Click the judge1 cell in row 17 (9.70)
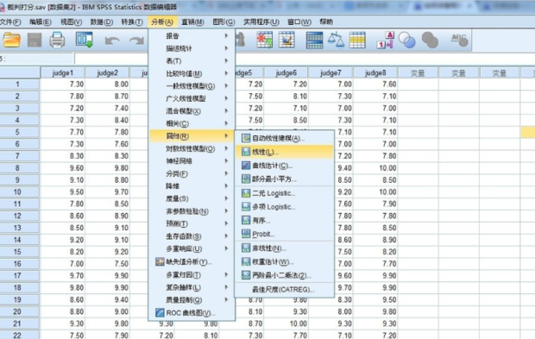Image resolution: width=535 pixels, height=339 pixels. point(63,275)
